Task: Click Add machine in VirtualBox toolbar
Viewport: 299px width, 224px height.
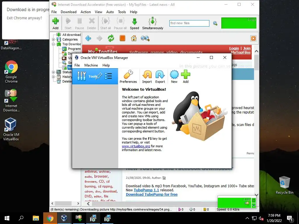Action: [185, 77]
